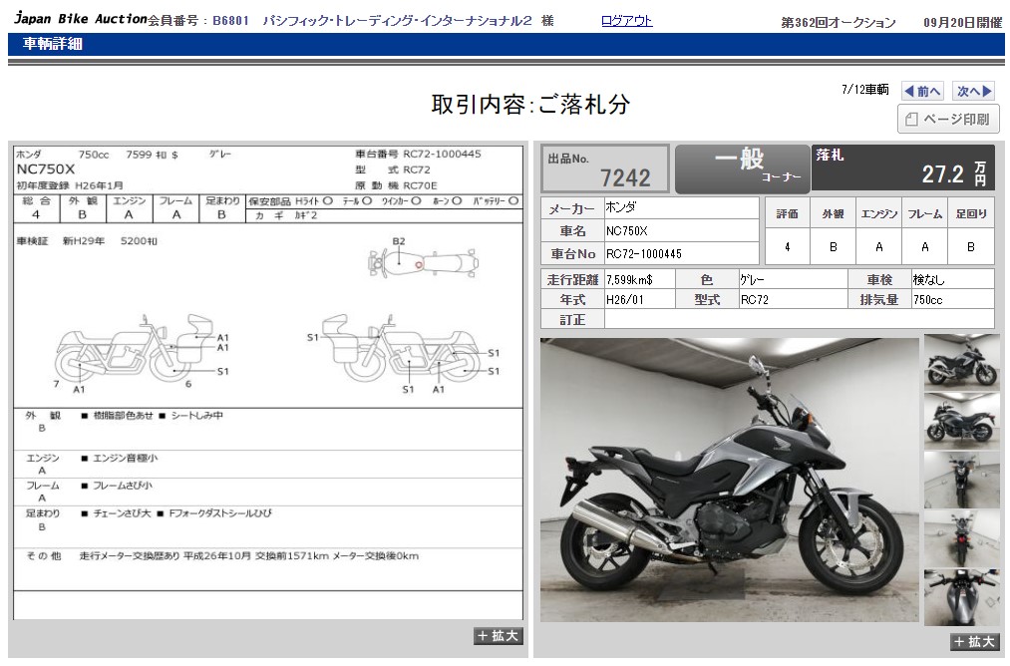The image size is (1010, 666).
Task: Select the fourth thumbnail showing rear view
Action: coord(962,538)
